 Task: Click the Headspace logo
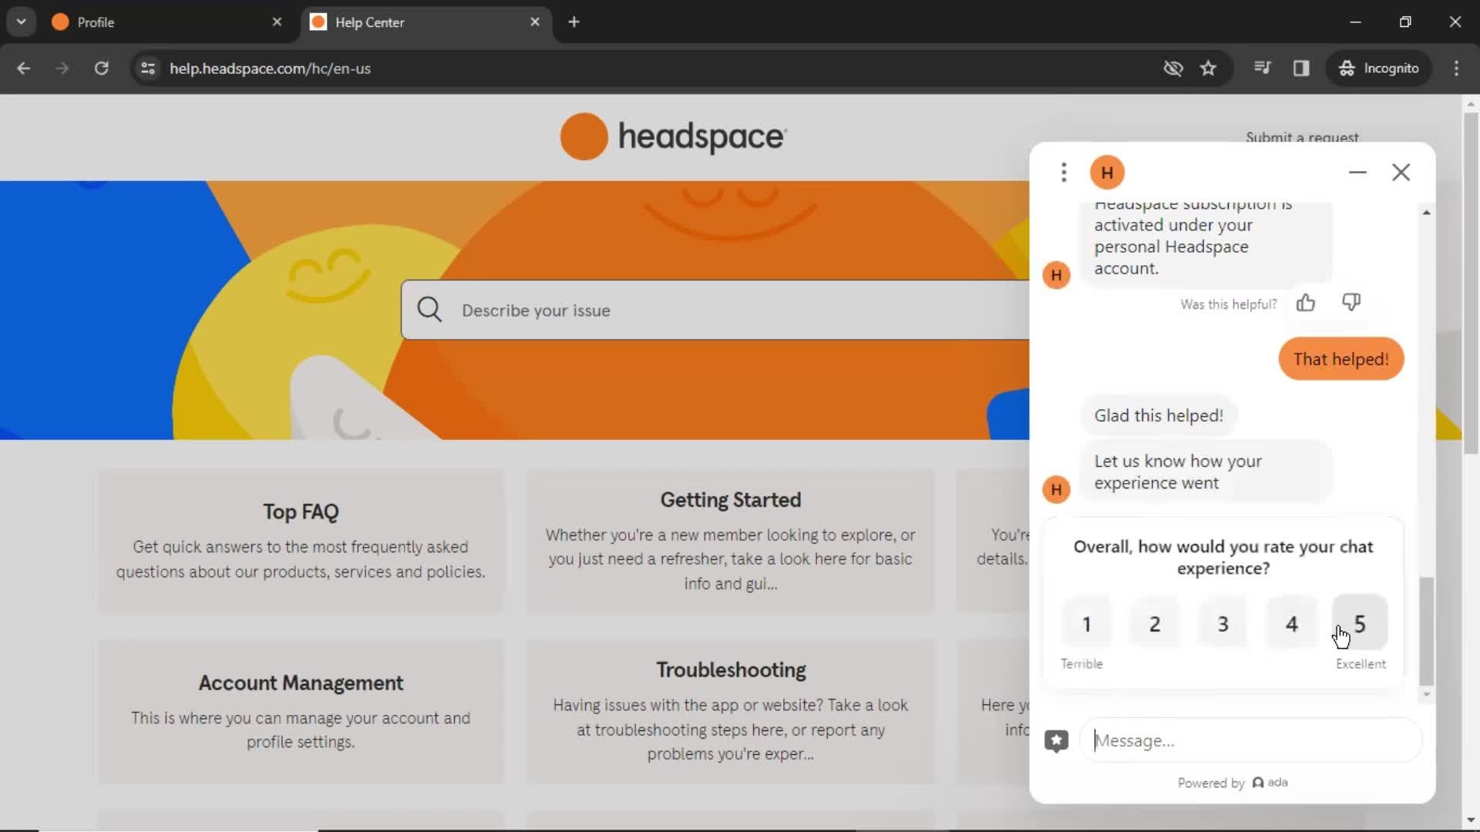[673, 137]
